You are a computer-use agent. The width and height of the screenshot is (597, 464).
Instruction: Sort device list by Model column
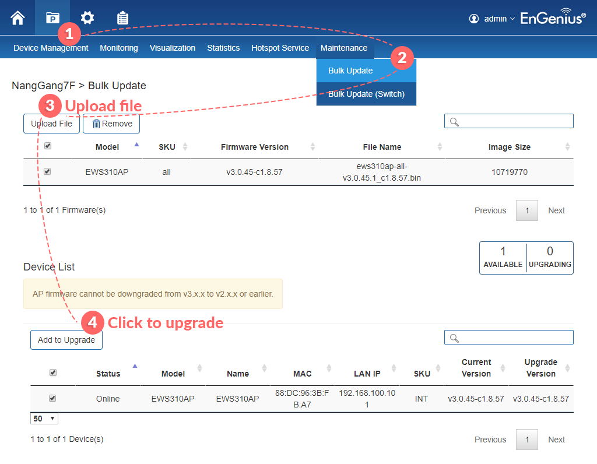click(173, 374)
